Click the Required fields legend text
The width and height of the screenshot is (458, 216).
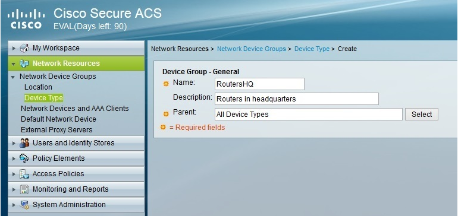click(x=197, y=128)
